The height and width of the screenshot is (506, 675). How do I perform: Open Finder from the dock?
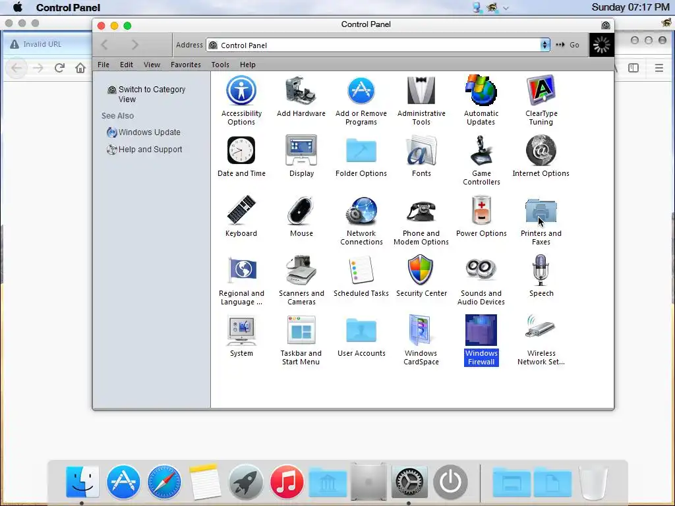(82, 482)
